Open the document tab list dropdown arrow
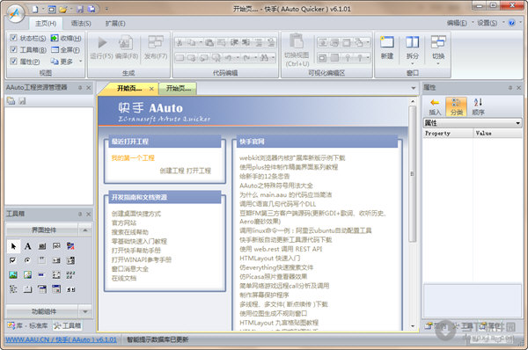This screenshot has width=528, height=350. [x=414, y=88]
